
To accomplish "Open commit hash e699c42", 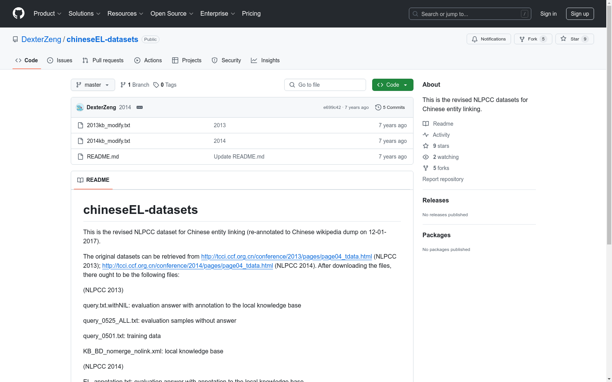I will click(x=332, y=107).
